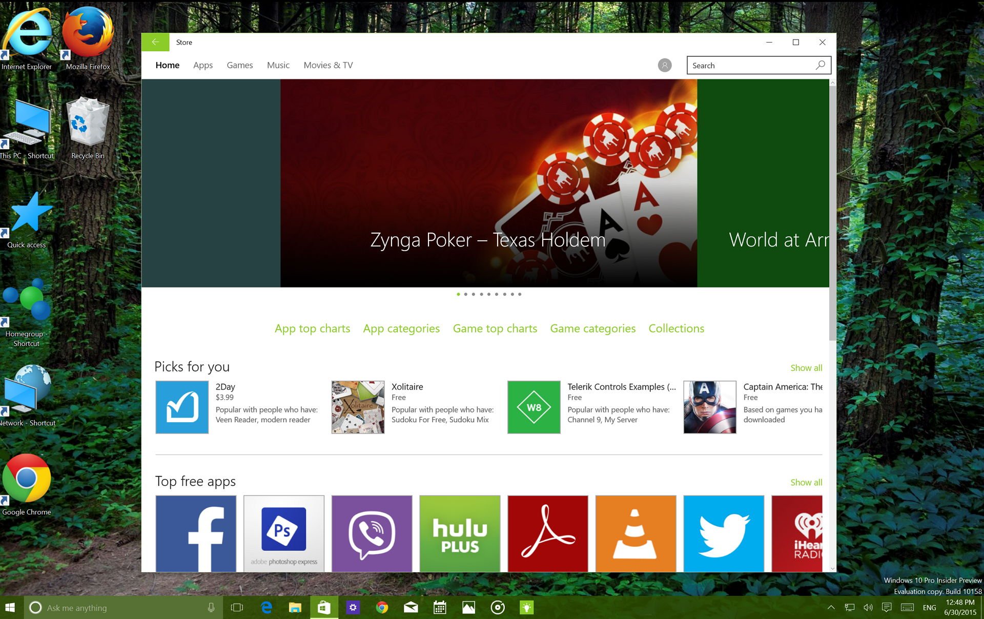Switch to the Games tab
Screen dimensions: 984x619
(x=240, y=65)
